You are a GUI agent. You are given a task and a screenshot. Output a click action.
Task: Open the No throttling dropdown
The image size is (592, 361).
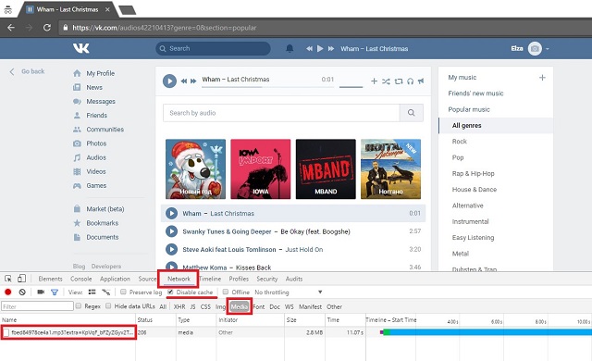point(289,292)
